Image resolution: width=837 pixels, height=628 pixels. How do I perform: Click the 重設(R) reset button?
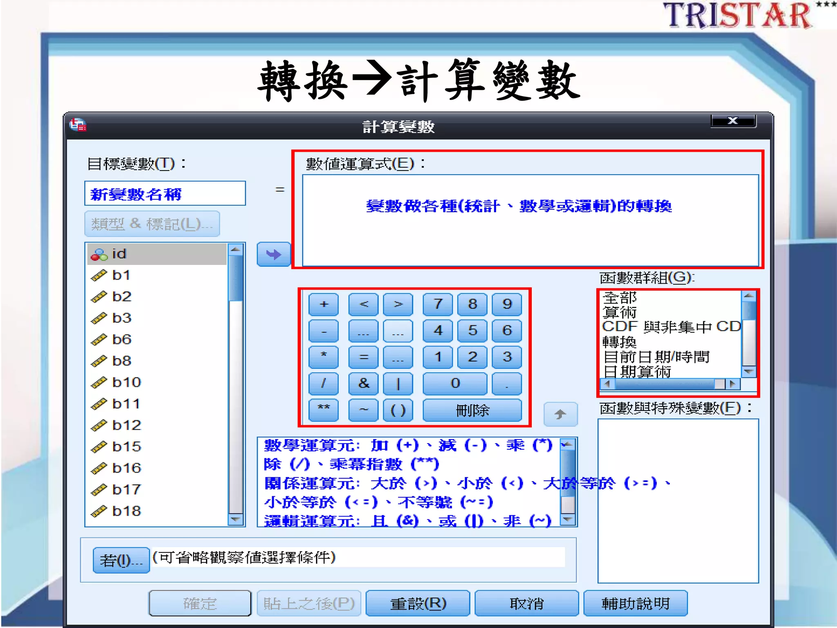pyautogui.click(x=418, y=603)
